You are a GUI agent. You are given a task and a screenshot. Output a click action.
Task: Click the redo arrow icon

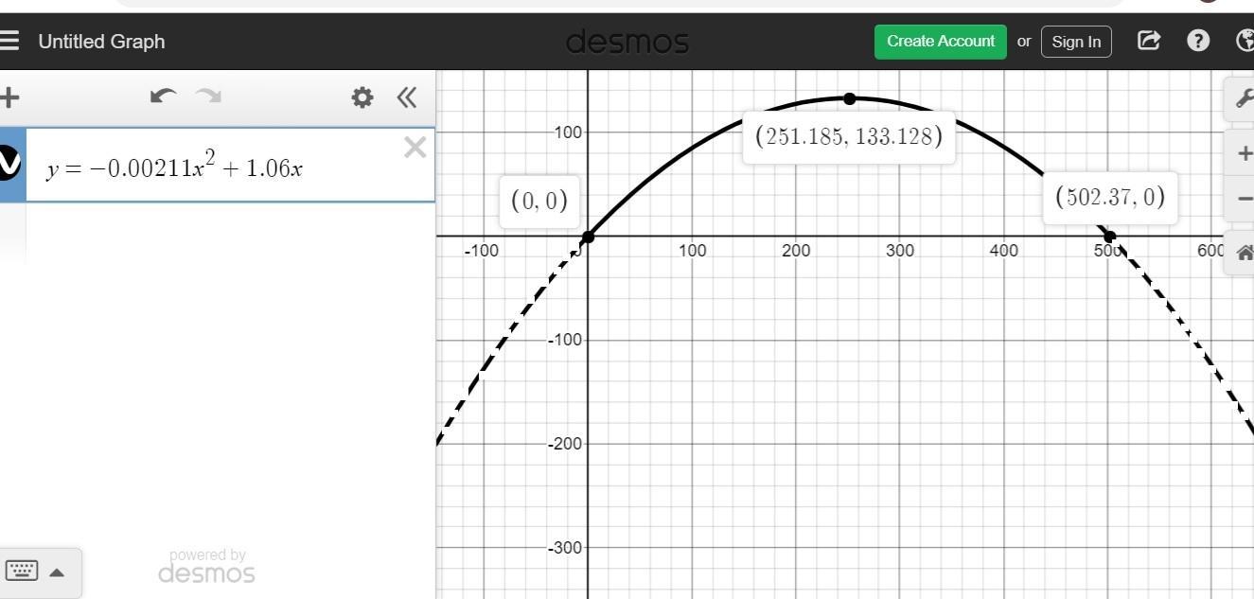(x=207, y=97)
